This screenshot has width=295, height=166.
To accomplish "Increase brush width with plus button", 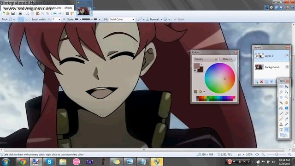I will pos(64,19).
